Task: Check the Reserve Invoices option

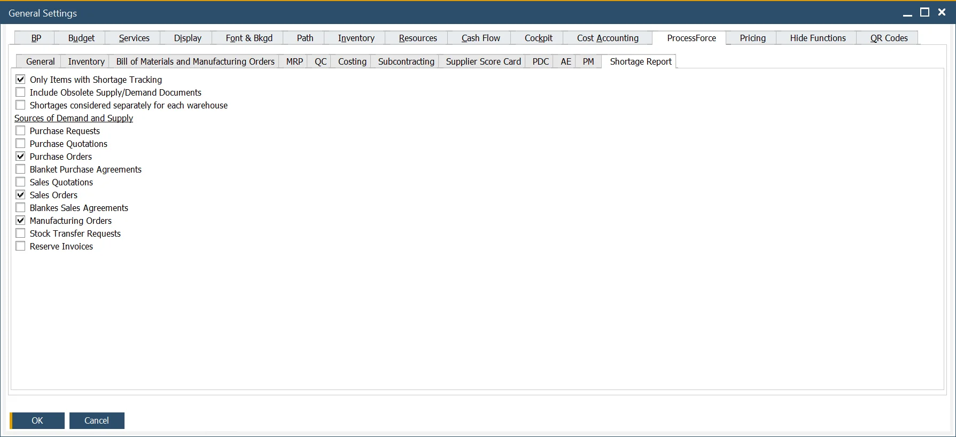Action: [x=20, y=246]
